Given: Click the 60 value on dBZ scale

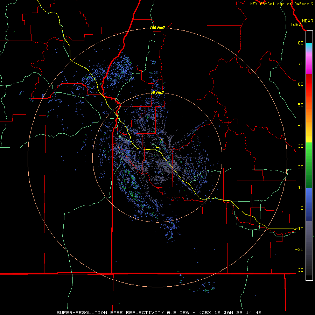Looking at the screenshot, I should (x=301, y=84).
